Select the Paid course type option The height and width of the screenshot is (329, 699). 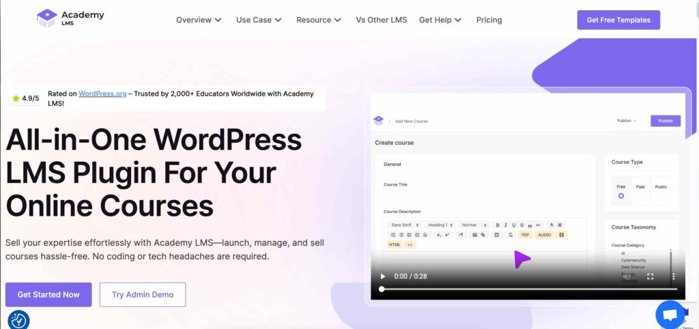point(640,192)
